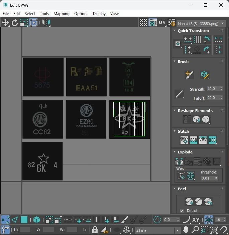This screenshot has height=235, width=229.
Task: Toggle the lock selection padlock
Action: 95,229
